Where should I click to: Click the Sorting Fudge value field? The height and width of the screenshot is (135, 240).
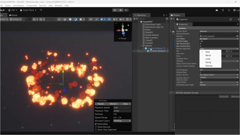tap(219, 41)
